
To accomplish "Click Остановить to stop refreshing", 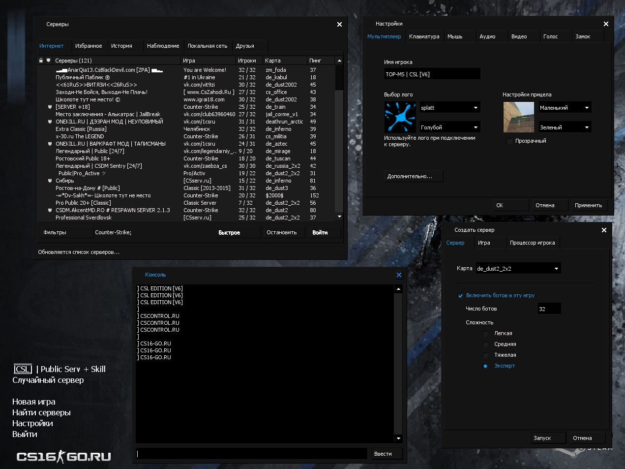I will [283, 232].
